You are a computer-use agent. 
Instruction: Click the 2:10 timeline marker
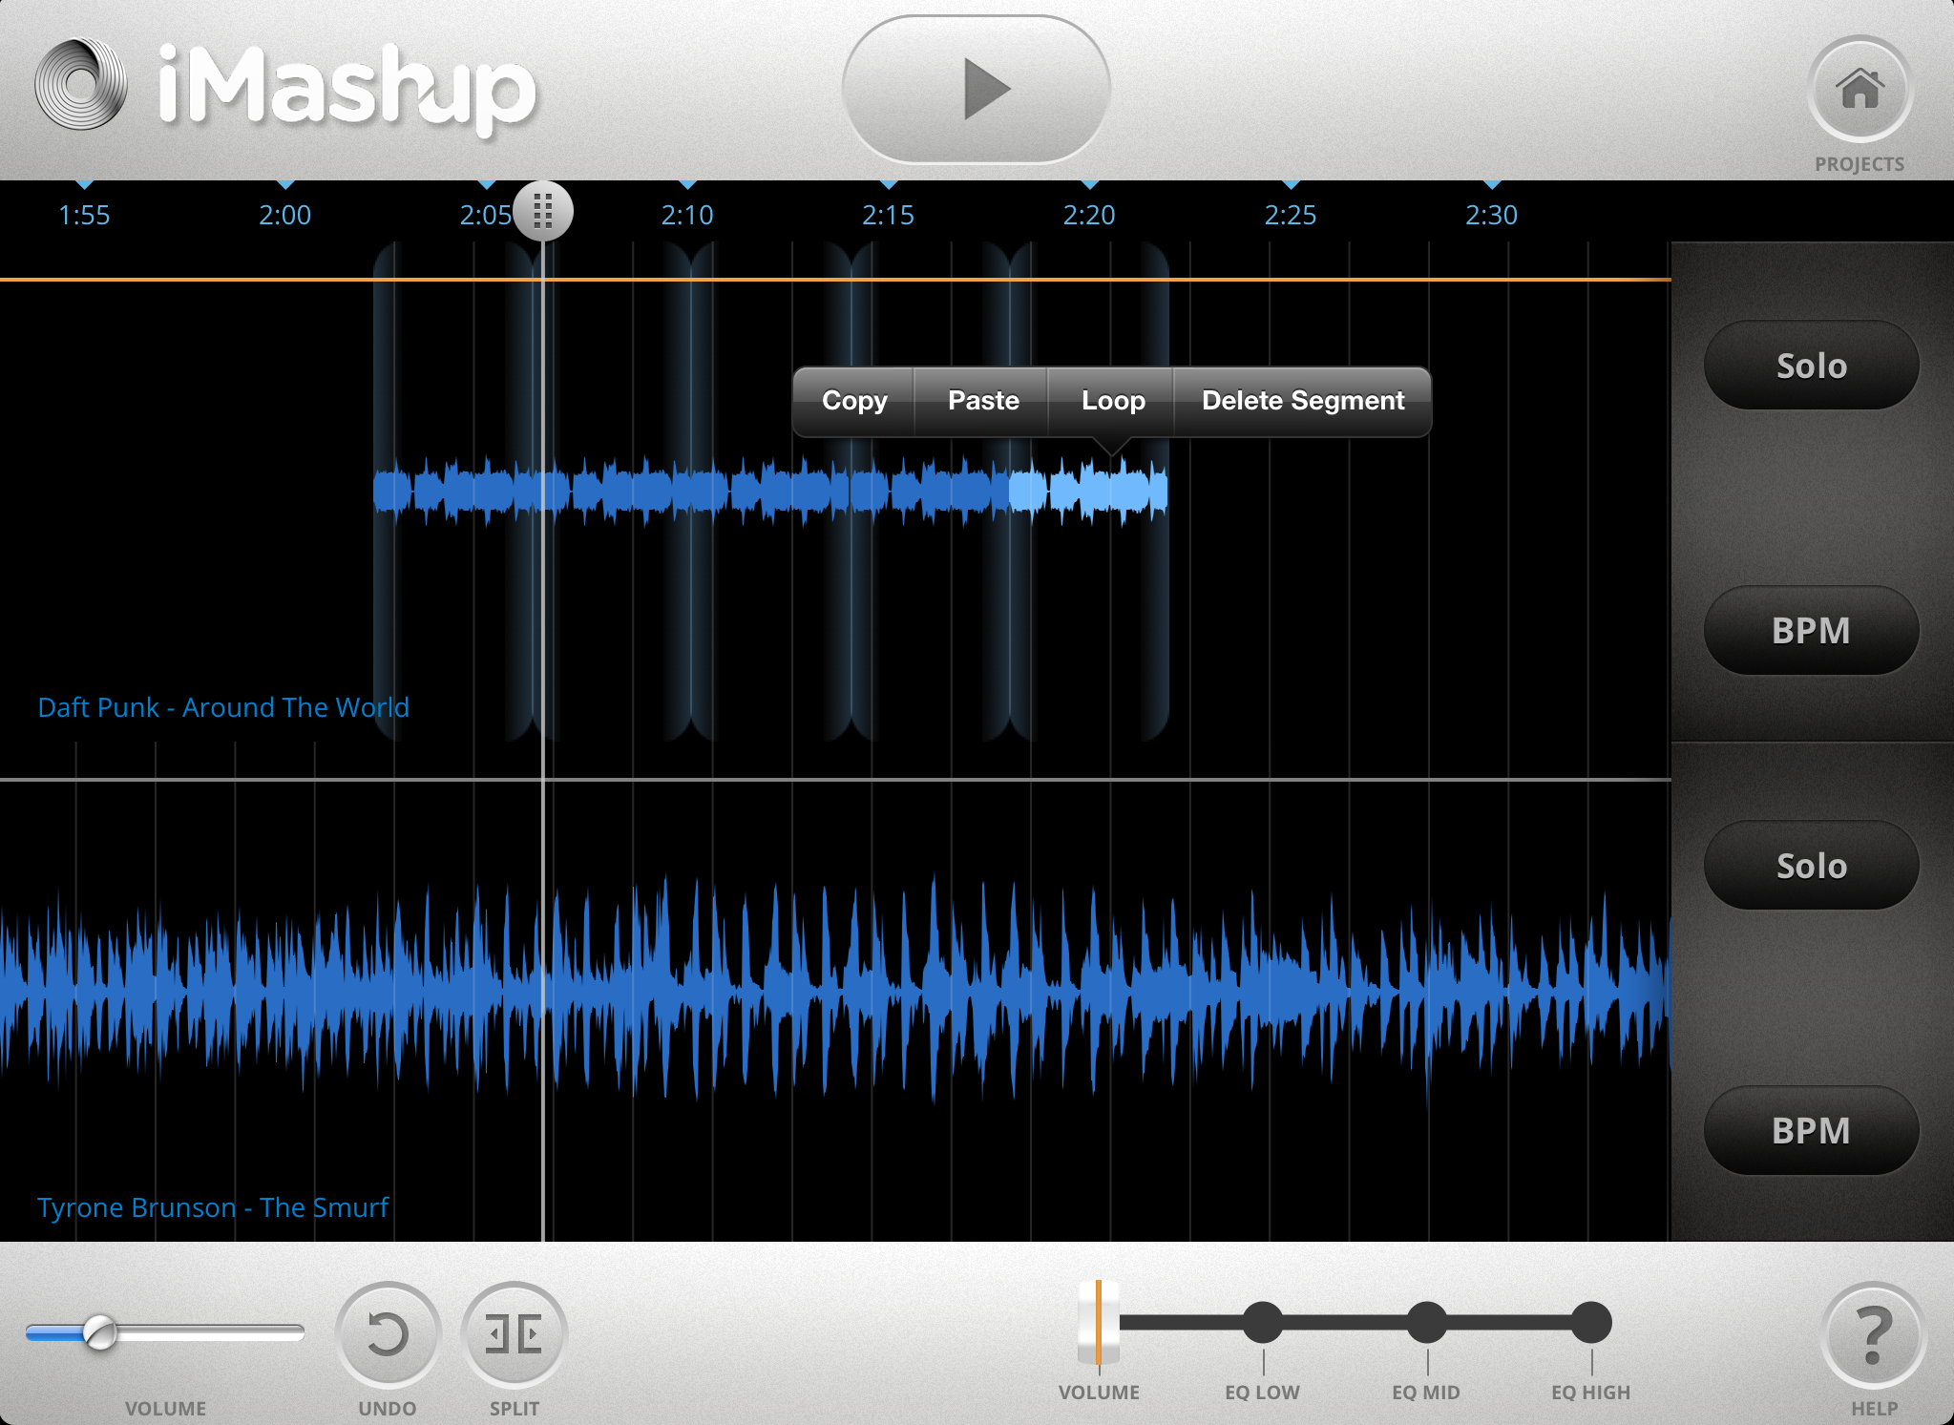687,215
